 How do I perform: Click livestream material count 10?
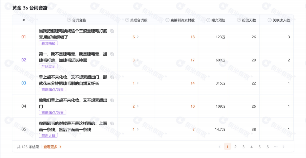(193, 106)
